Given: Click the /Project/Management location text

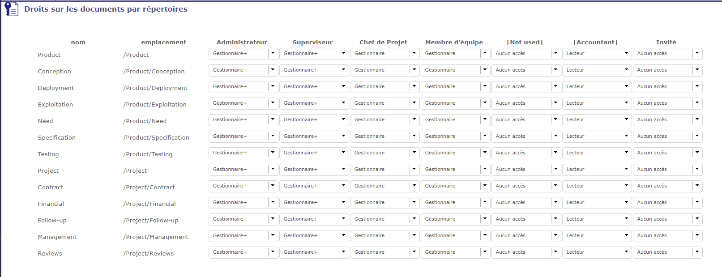Looking at the screenshot, I should (x=156, y=237).
